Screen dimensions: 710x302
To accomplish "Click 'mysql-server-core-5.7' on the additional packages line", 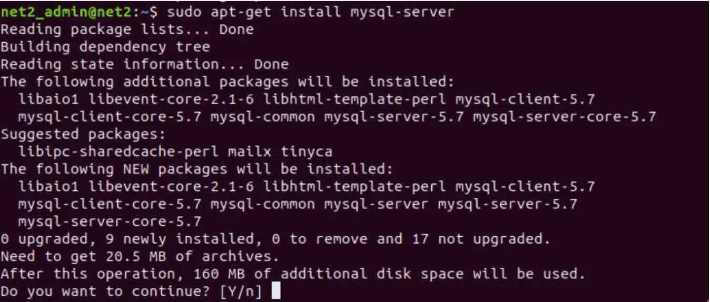I will click(564, 116).
